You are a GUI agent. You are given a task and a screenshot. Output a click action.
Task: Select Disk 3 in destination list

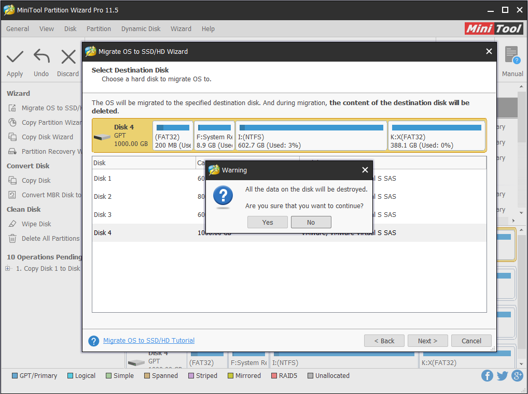point(289,215)
